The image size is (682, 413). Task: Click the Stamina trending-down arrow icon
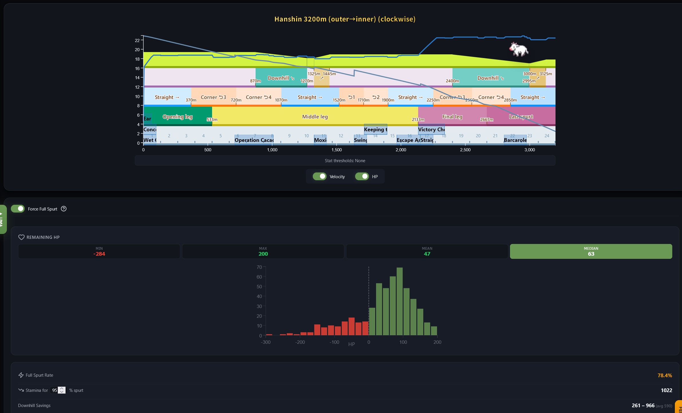(21, 390)
